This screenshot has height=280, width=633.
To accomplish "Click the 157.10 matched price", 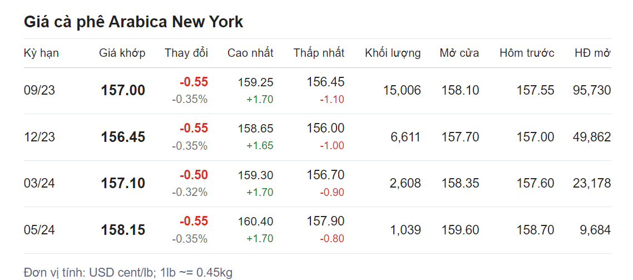I will [x=123, y=183].
